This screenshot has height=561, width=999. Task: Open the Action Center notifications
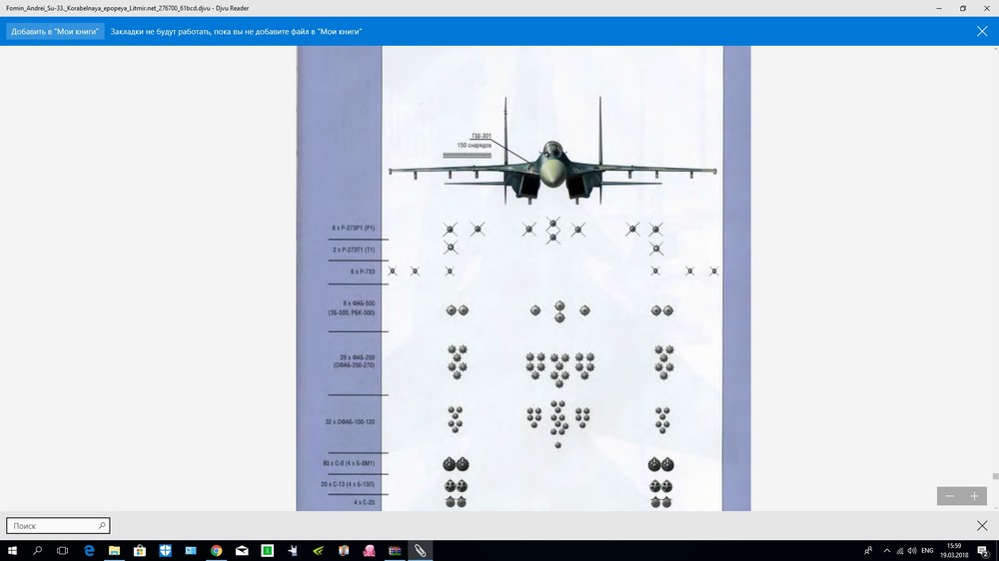[x=983, y=551]
